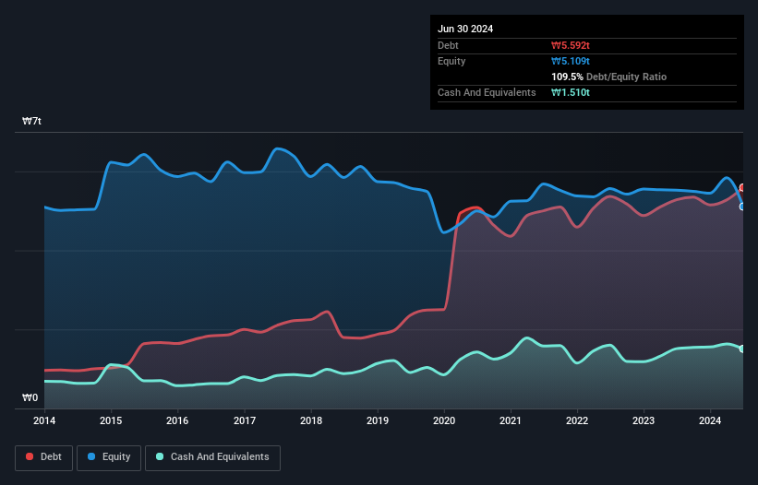Toggle the Debt series legend button

pyautogui.click(x=43, y=457)
